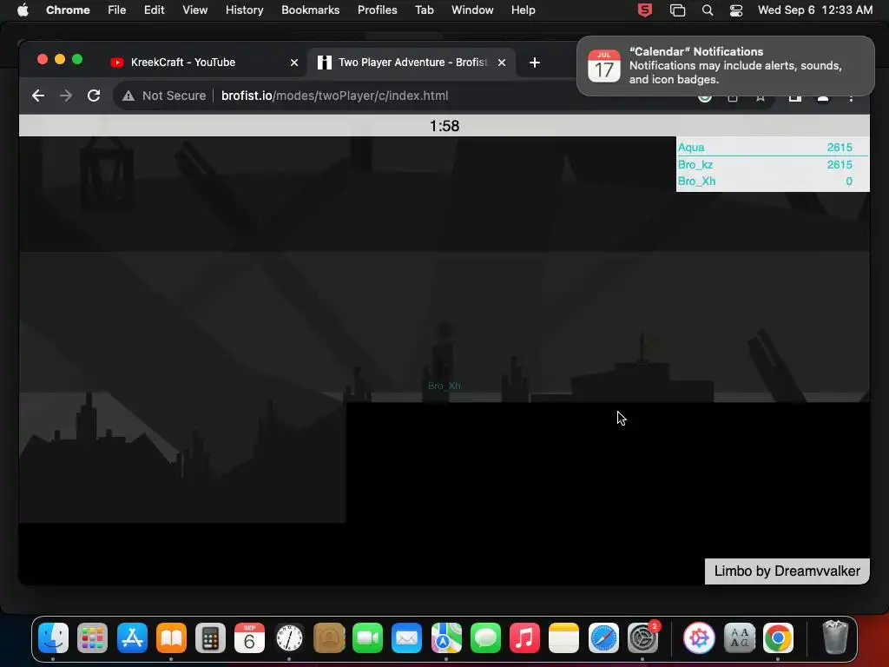The width and height of the screenshot is (889, 667).
Task: Open Calendar from the Dock
Action: click(x=249, y=638)
